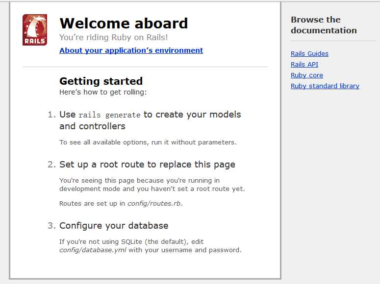
Task: Click the red Rails logo icon
Action: click(x=35, y=30)
